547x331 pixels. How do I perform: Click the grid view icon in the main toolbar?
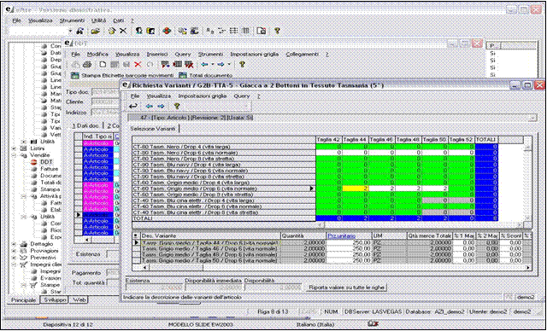click(x=246, y=31)
